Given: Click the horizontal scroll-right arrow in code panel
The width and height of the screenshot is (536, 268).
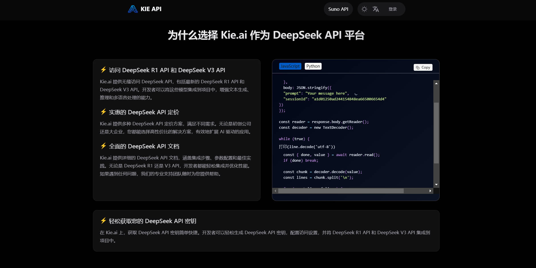Looking at the screenshot, I should pyautogui.click(x=430, y=191).
